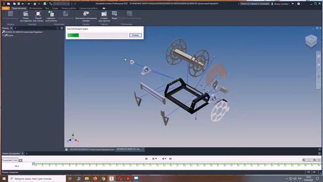323x182 pixels.
Task: Open the Файл tab
Action: pos(6,8)
